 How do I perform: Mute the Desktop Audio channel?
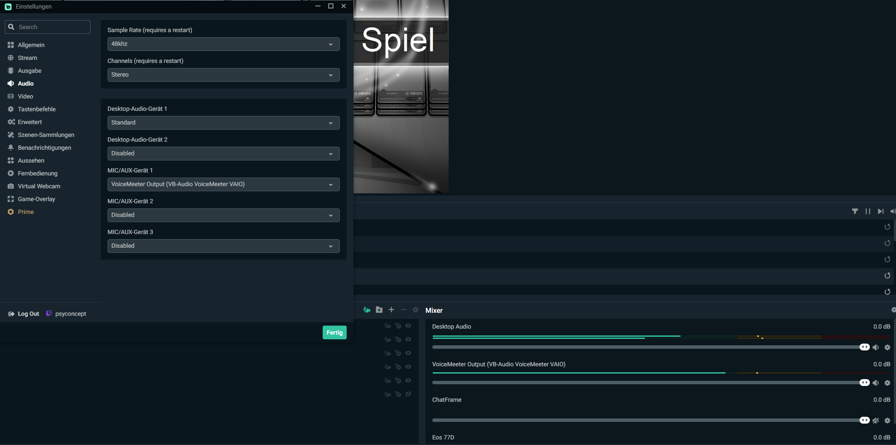pyautogui.click(x=875, y=347)
